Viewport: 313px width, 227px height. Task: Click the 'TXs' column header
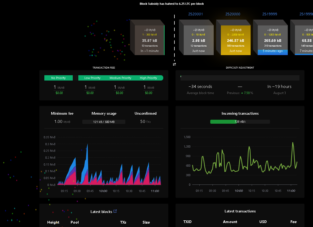pyautogui.click(x=123, y=222)
